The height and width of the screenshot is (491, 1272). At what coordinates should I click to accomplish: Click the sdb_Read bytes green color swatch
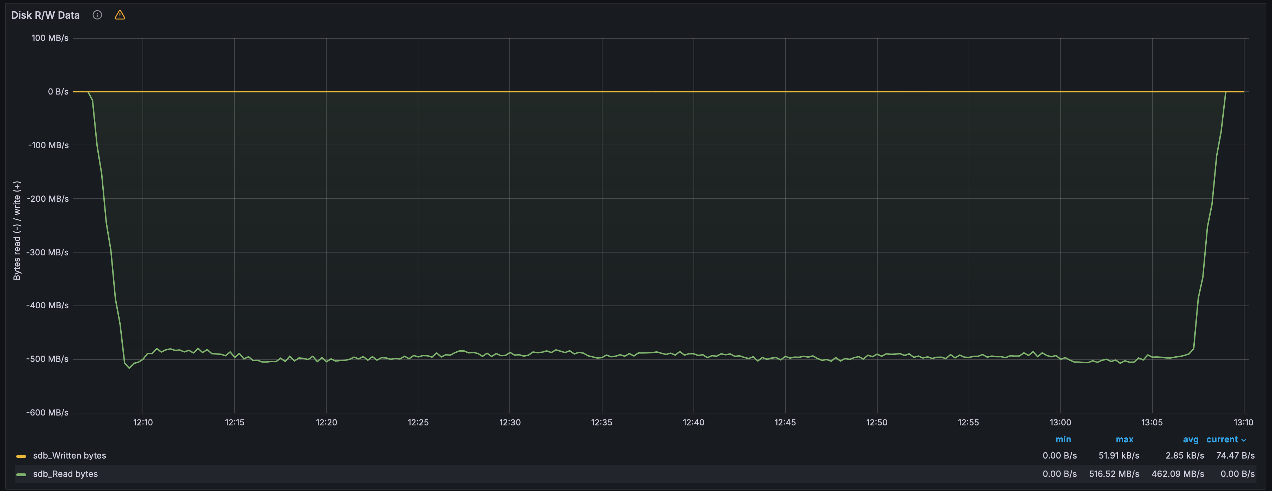(21, 474)
